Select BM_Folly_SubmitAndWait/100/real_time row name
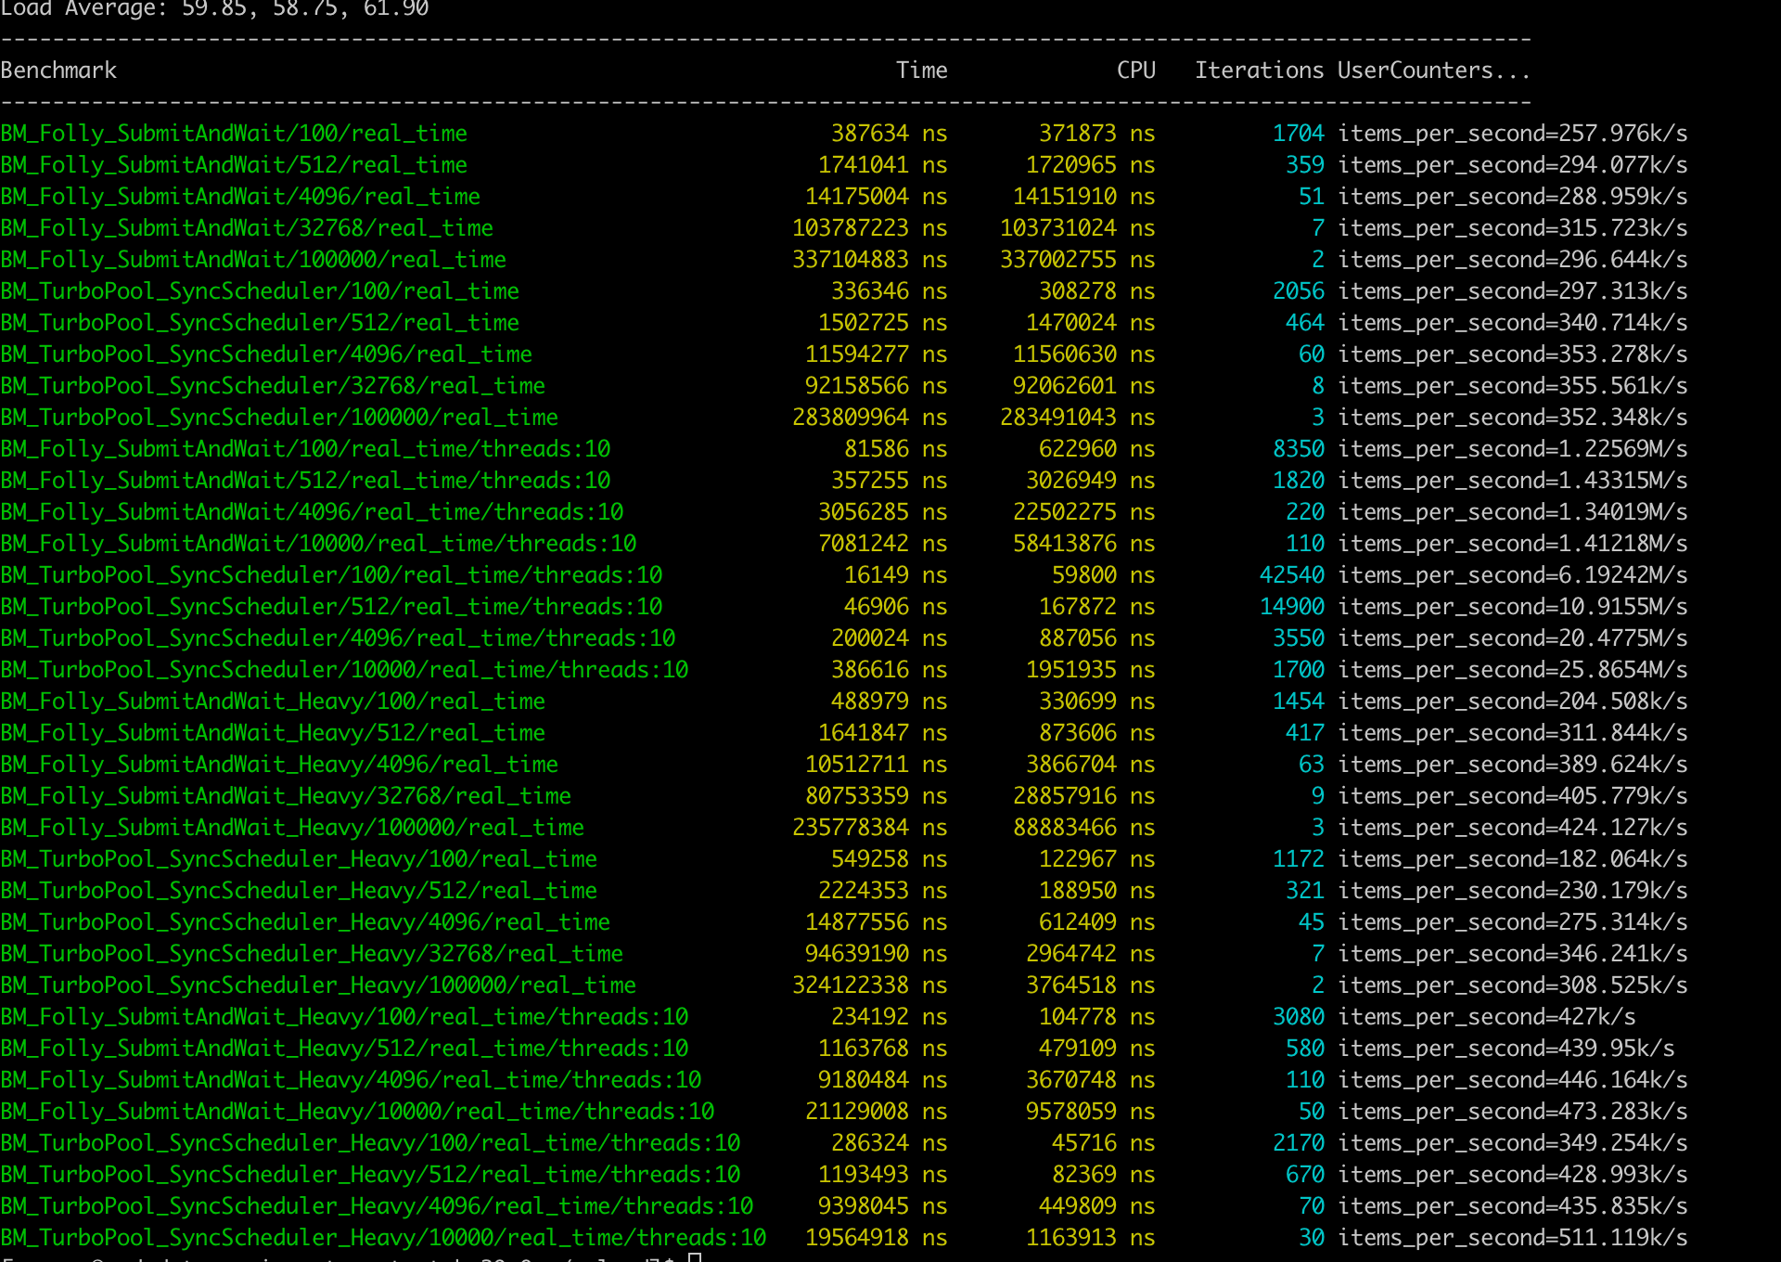 click(234, 134)
